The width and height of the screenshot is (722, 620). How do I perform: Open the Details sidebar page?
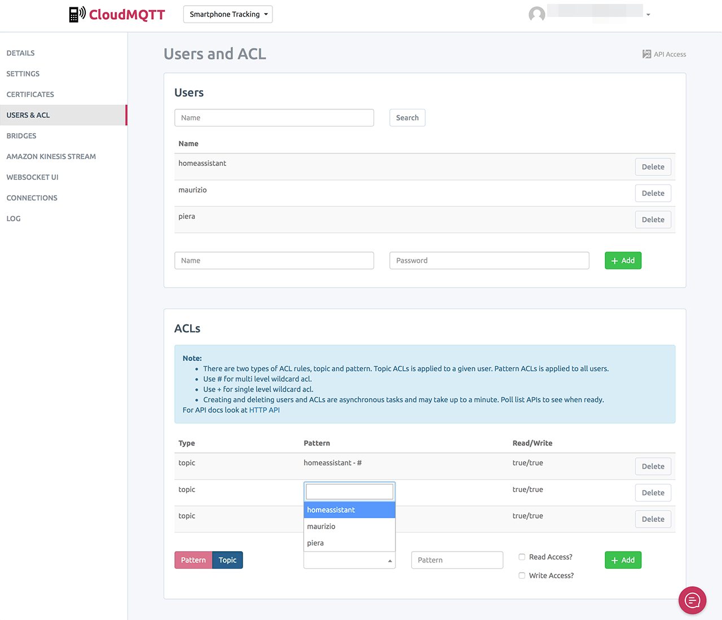[21, 53]
